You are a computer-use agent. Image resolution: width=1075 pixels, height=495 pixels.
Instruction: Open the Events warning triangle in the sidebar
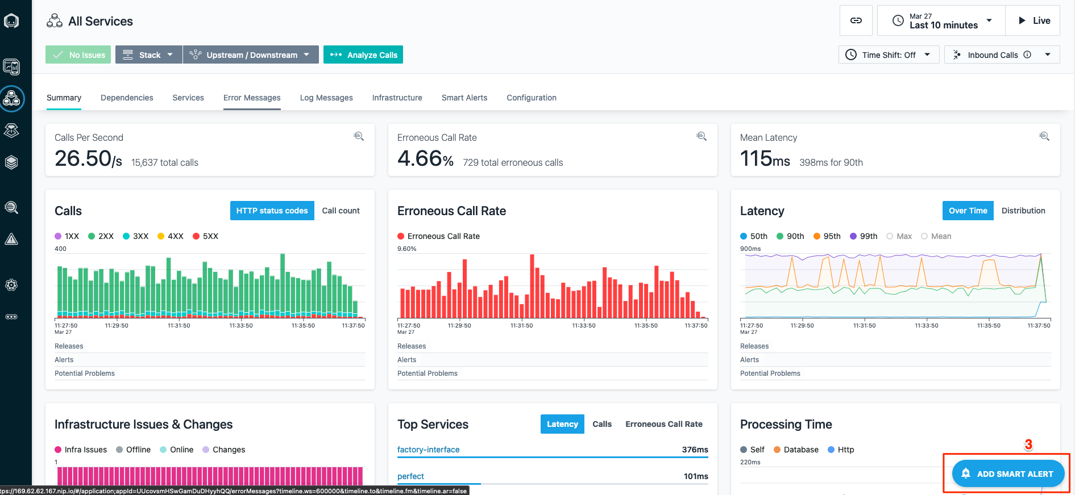11,239
